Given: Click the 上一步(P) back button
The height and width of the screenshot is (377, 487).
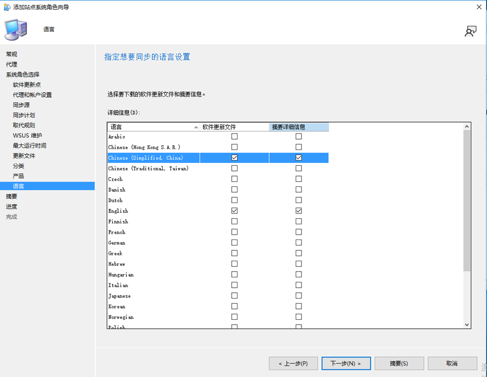Looking at the screenshot, I should point(293,363).
